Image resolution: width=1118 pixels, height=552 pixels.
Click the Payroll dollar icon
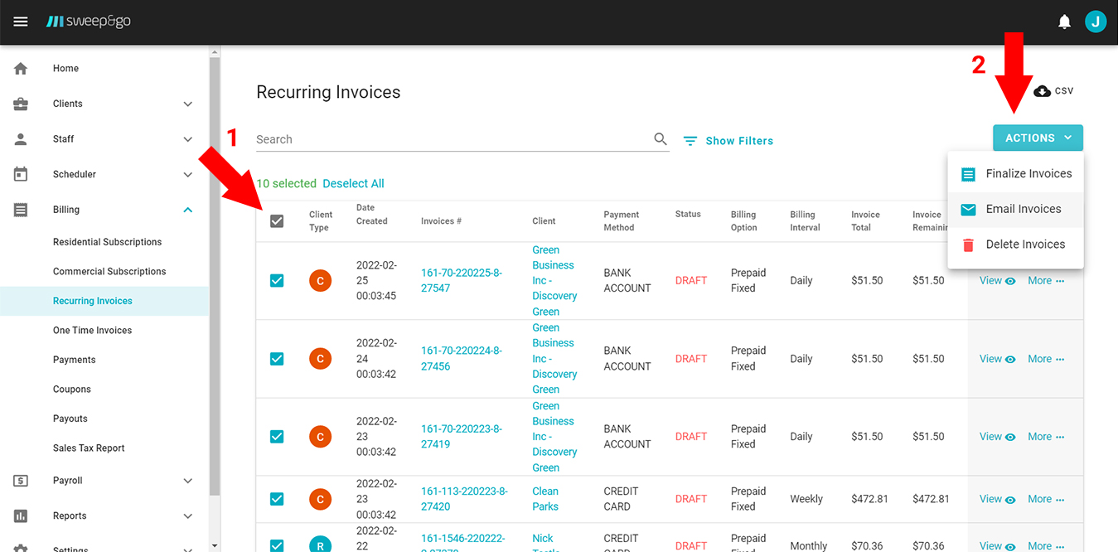21,481
